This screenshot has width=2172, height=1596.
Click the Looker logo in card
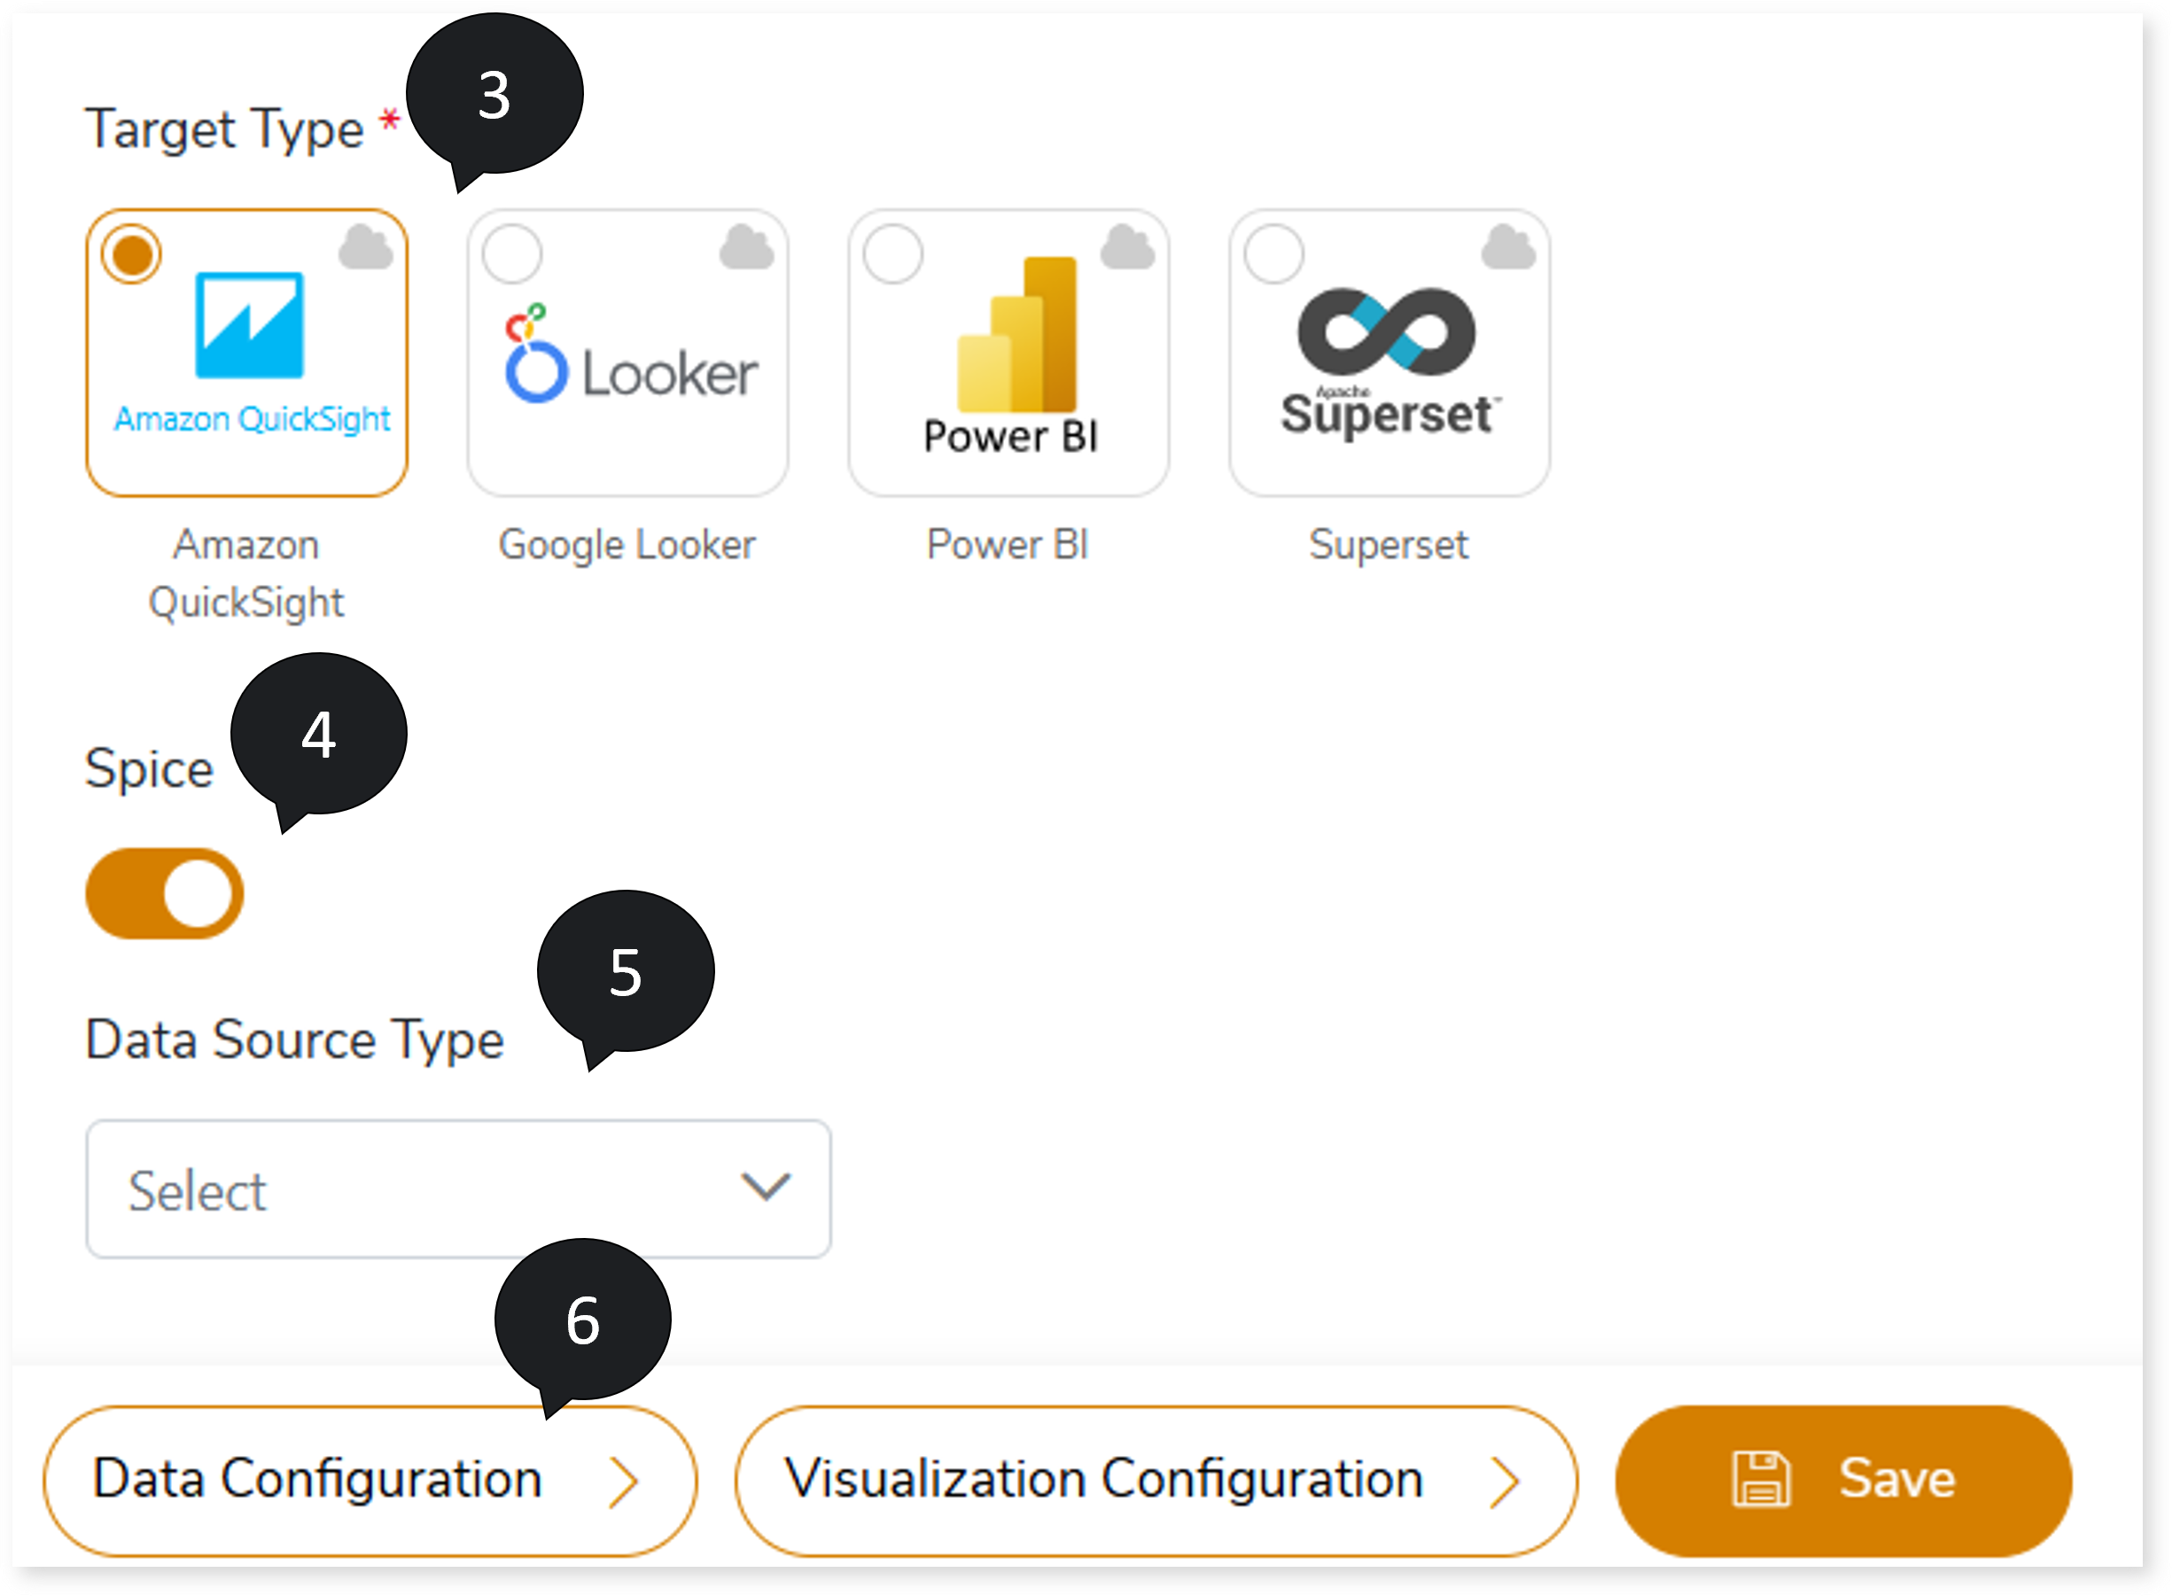pos(631,354)
